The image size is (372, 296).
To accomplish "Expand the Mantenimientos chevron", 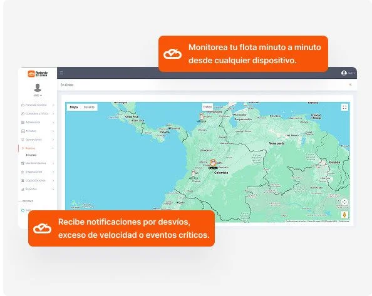I will coord(53,163).
